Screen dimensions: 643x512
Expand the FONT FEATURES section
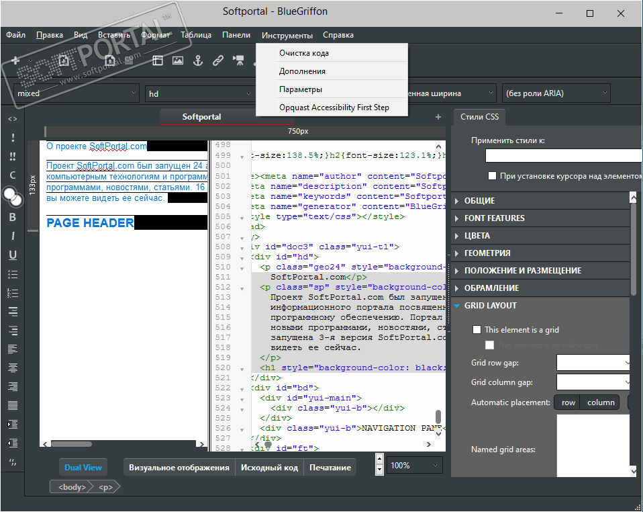[540, 218]
